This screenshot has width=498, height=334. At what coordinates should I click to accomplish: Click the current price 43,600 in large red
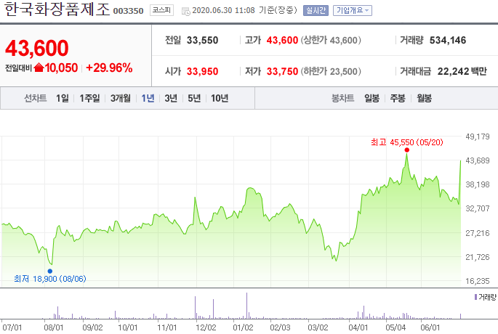pos(37,48)
